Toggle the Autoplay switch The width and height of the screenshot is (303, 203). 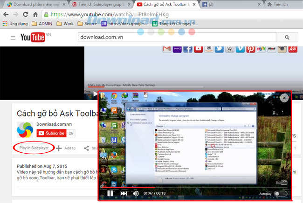pyautogui.click(x=280, y=193)
